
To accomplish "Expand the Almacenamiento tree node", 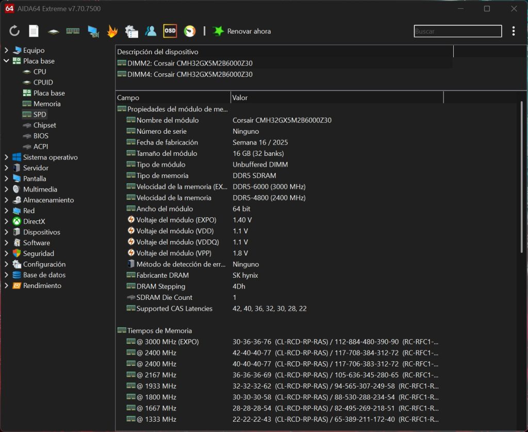I will 6,200.
